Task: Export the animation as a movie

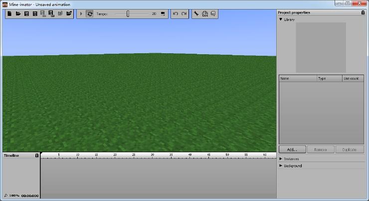Action: [51, 13]
